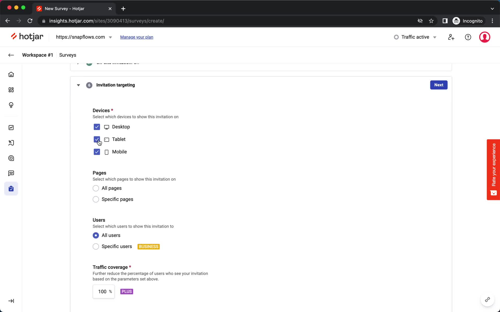Screen dimensions: 500x312
Task: Select the Specific pages radio button
Action: coord(96,199)
